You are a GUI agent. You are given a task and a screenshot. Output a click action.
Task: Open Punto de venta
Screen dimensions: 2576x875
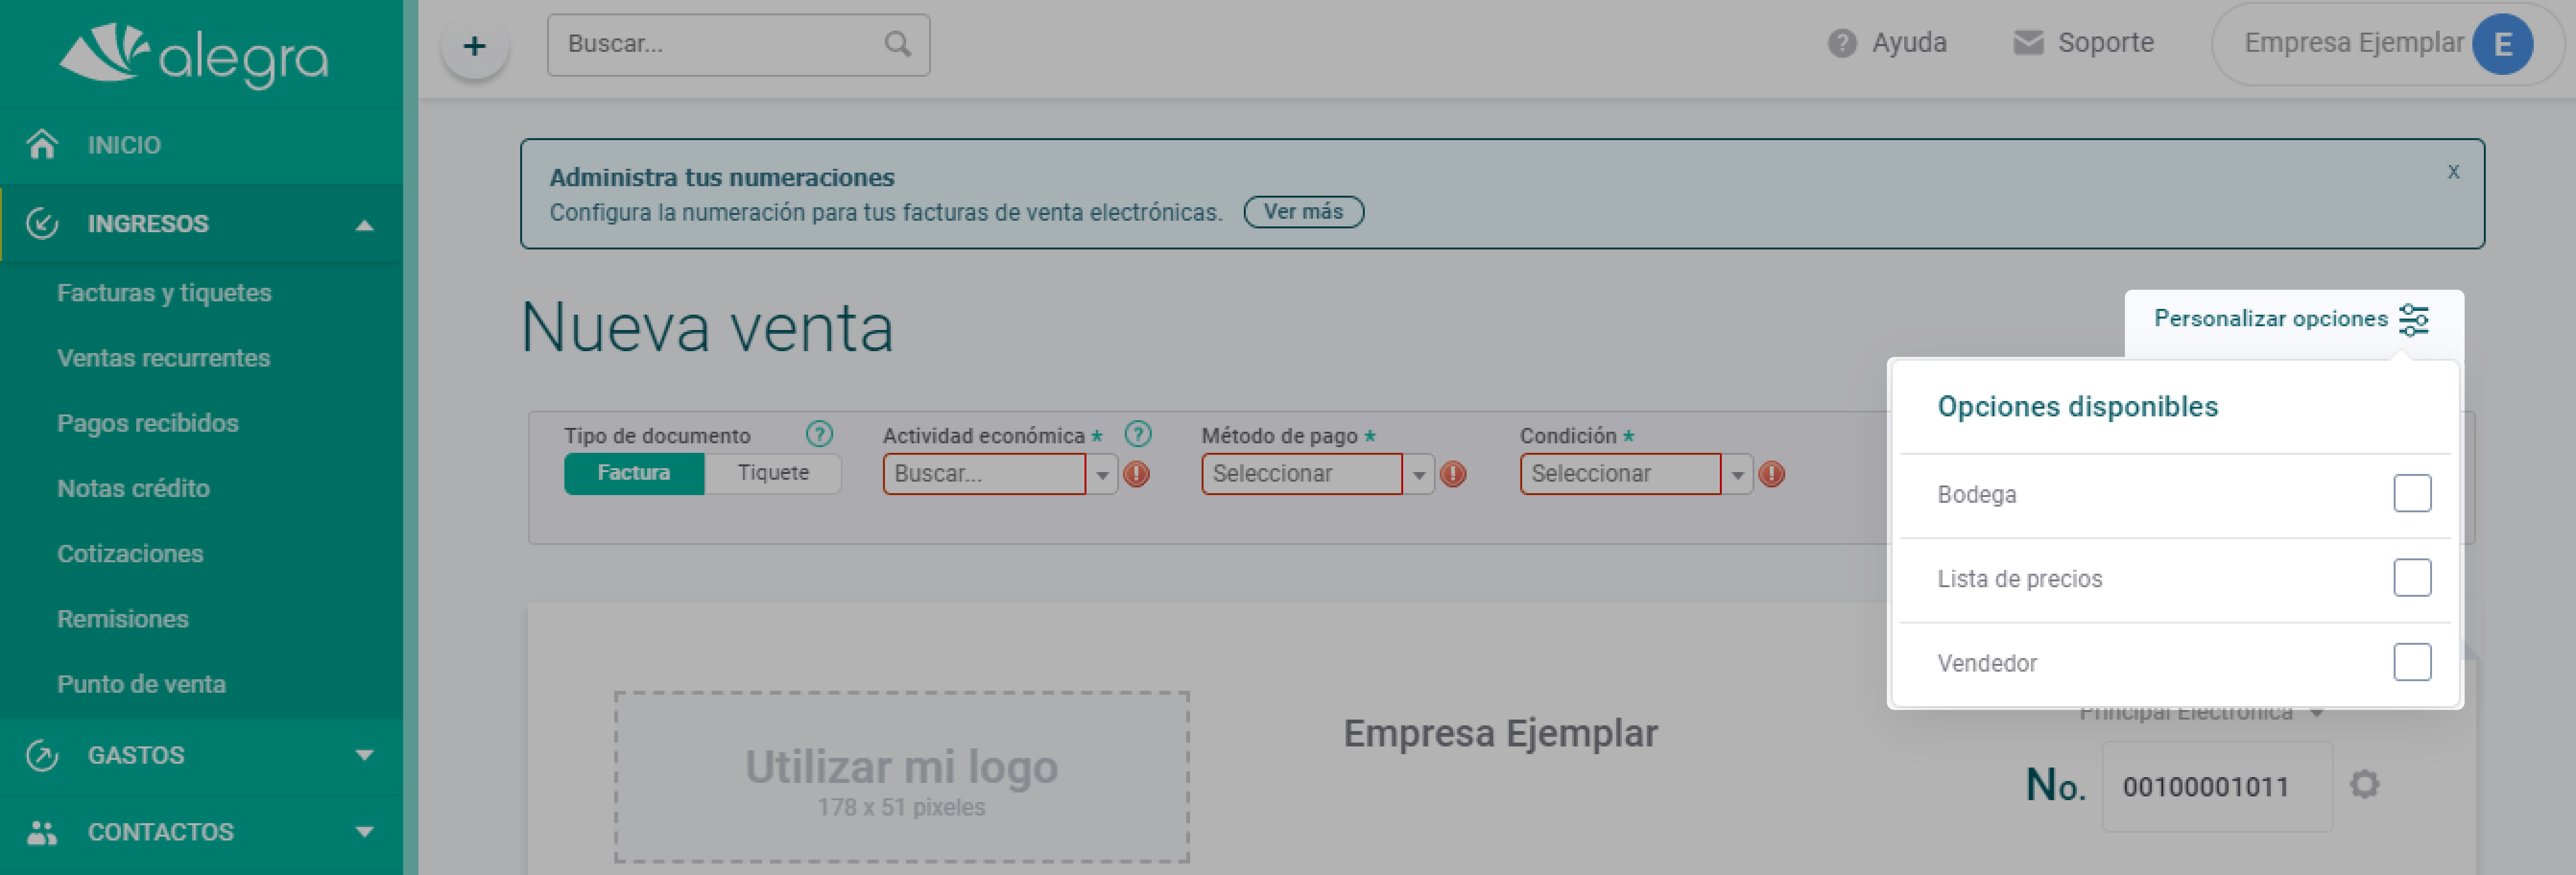pos(141,684)
